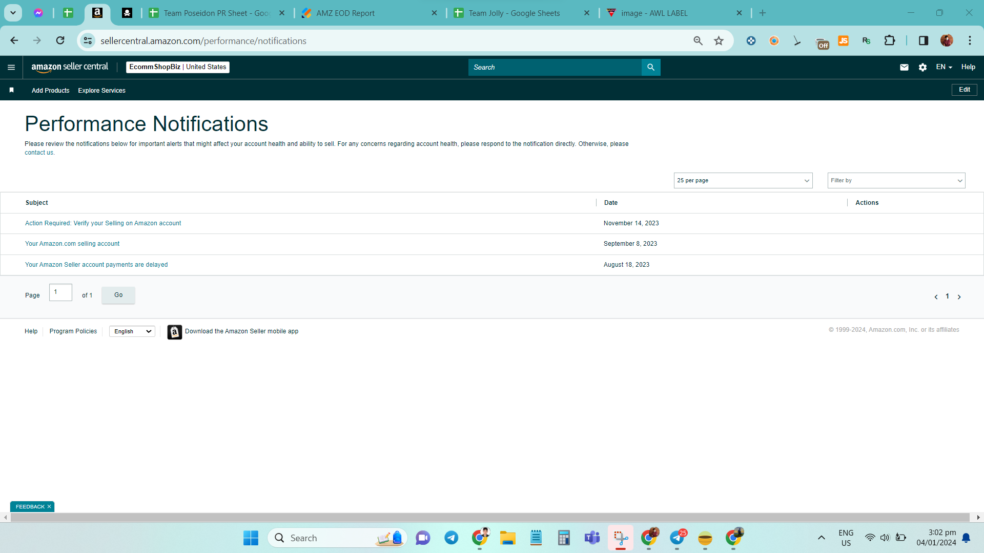Screen dimensions: 984x553
Task: Open File Explorer from the taskbar
Action: (507, 538)
